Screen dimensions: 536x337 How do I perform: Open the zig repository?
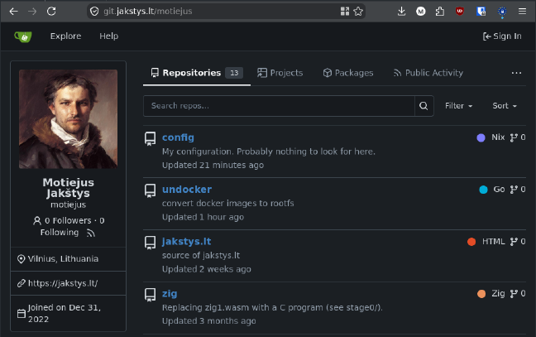click(x=170, y=294)
